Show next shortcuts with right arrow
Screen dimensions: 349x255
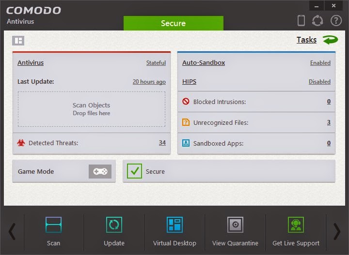pyautogui.click(x=337, y=231)
